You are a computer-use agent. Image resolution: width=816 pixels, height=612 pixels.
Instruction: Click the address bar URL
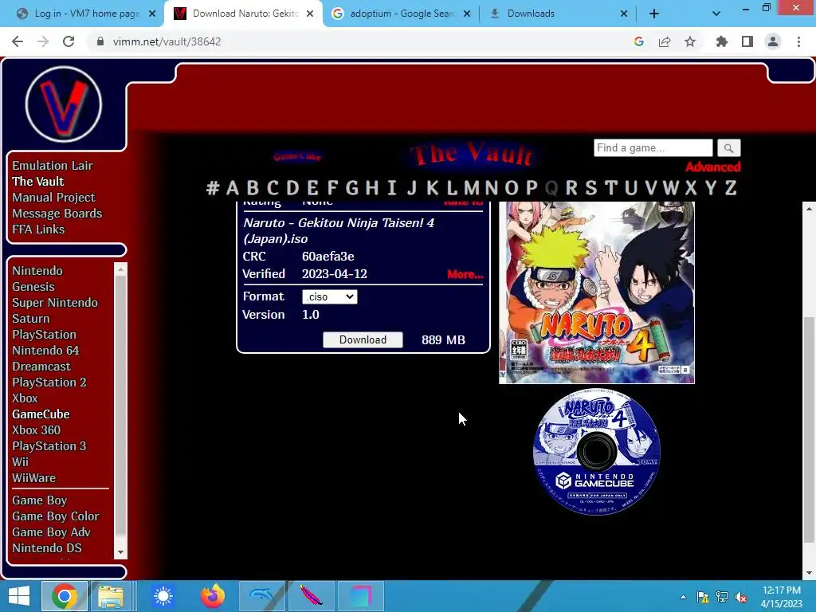pos(167,41)
